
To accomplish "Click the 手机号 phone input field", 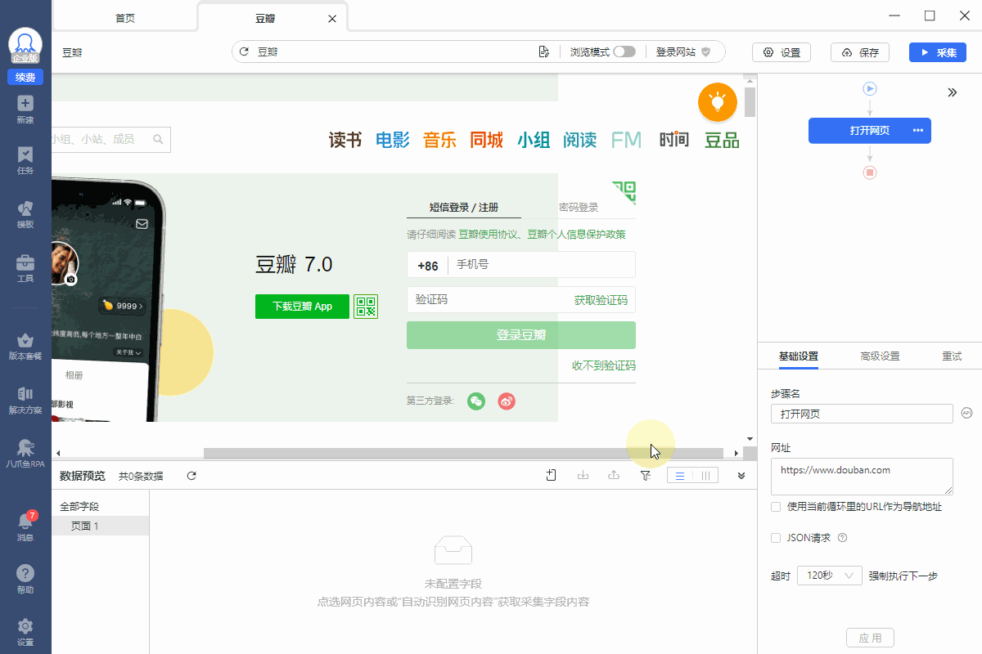I will 542,266.
